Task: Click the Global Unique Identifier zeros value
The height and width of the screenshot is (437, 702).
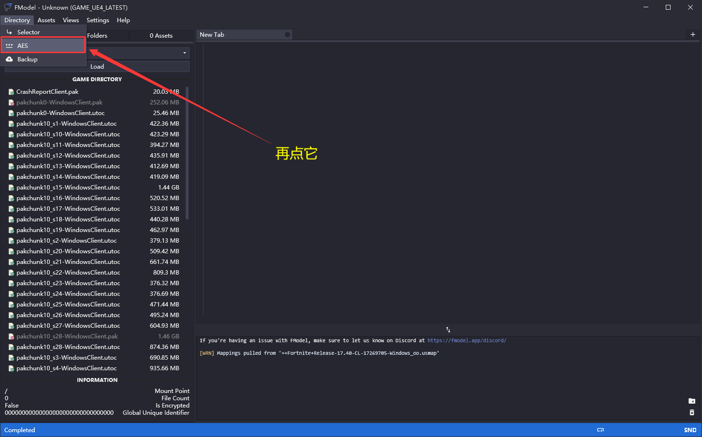Action: tap(59, 413)
